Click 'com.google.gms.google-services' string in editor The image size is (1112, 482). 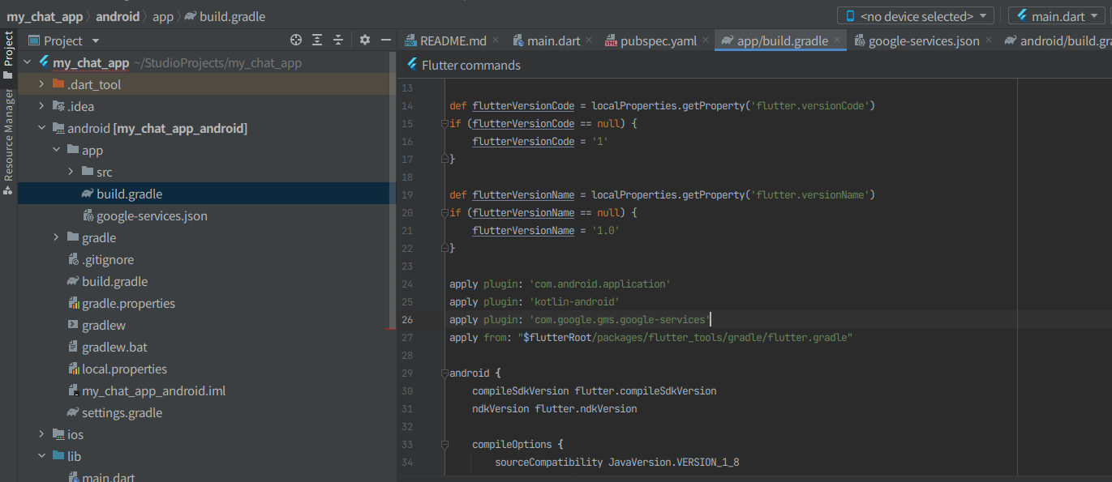[619, 320]
